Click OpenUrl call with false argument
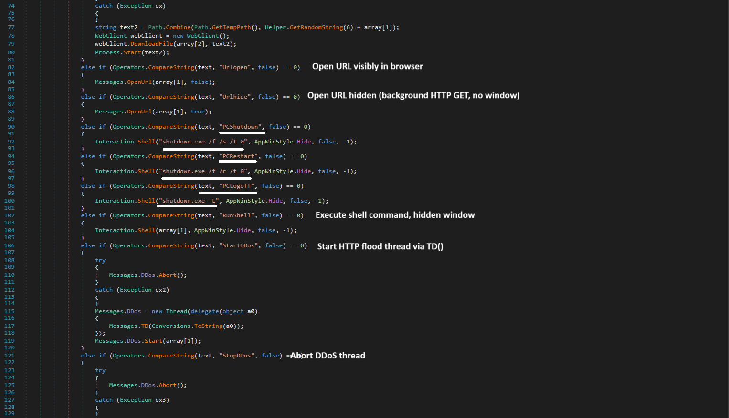The image size is (729, 418). pos(155,82)
